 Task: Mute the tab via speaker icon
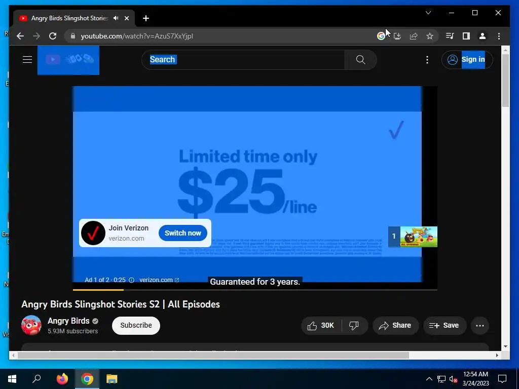(x=116, y=18)
